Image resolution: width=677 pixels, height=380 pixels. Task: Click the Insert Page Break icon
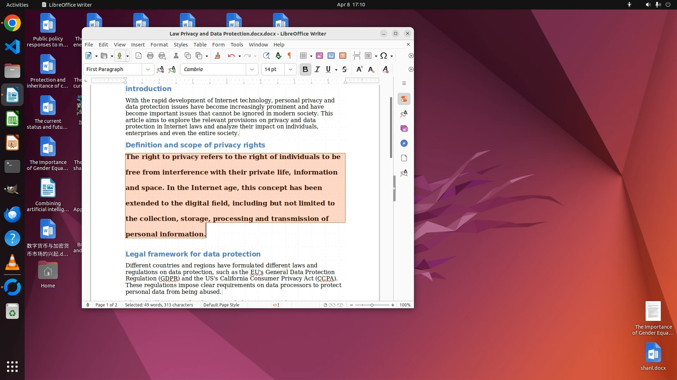point(357,56)
